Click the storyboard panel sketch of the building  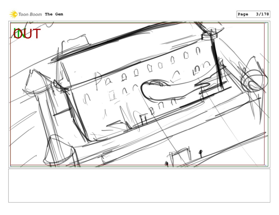[139, 94]
